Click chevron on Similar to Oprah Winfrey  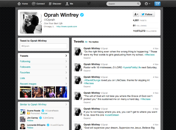(66, 104)
